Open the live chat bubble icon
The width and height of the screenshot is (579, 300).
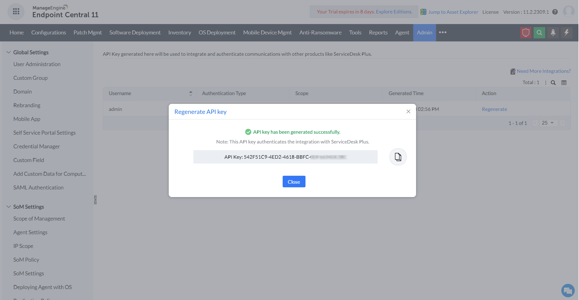[x=568, y=290]
